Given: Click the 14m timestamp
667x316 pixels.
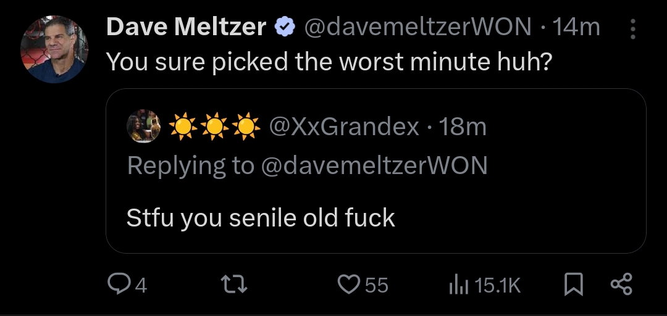Looking at the screenshot, I should point(577,27).
